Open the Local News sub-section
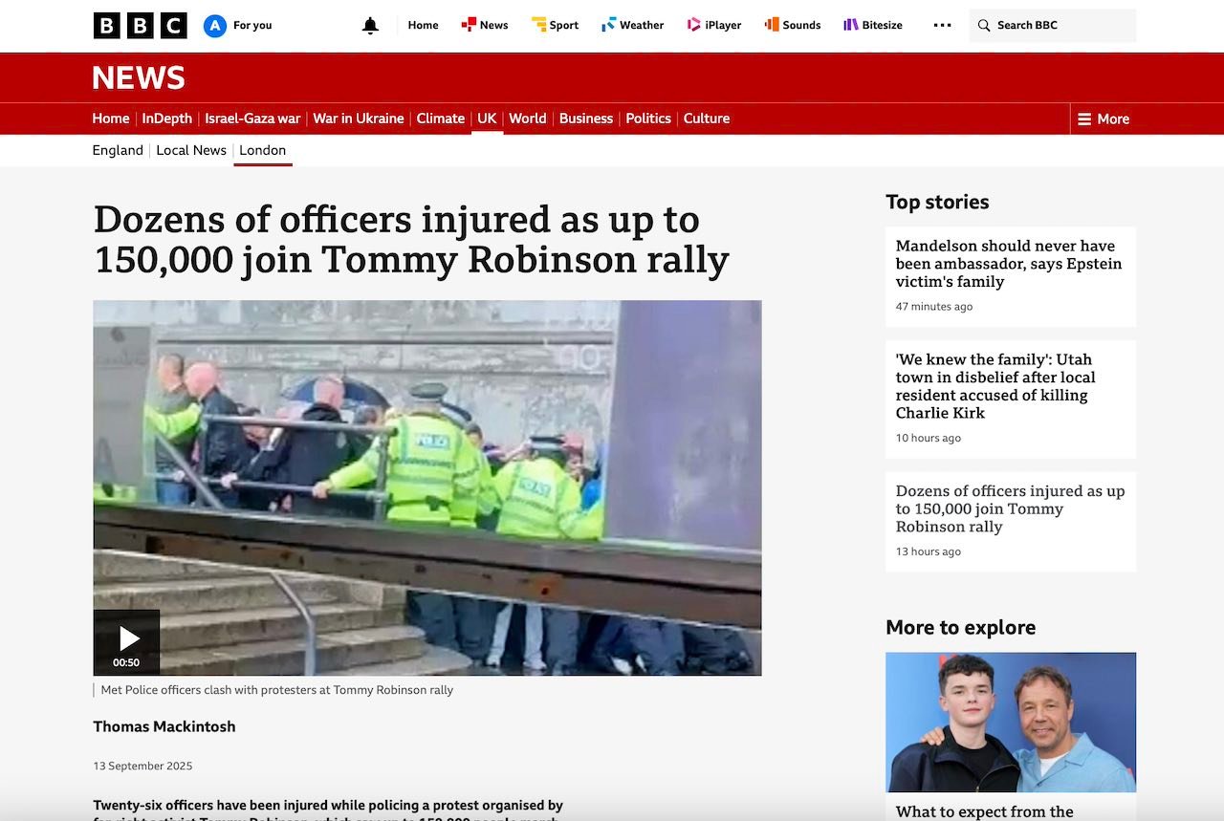 [x=191, y=150]
